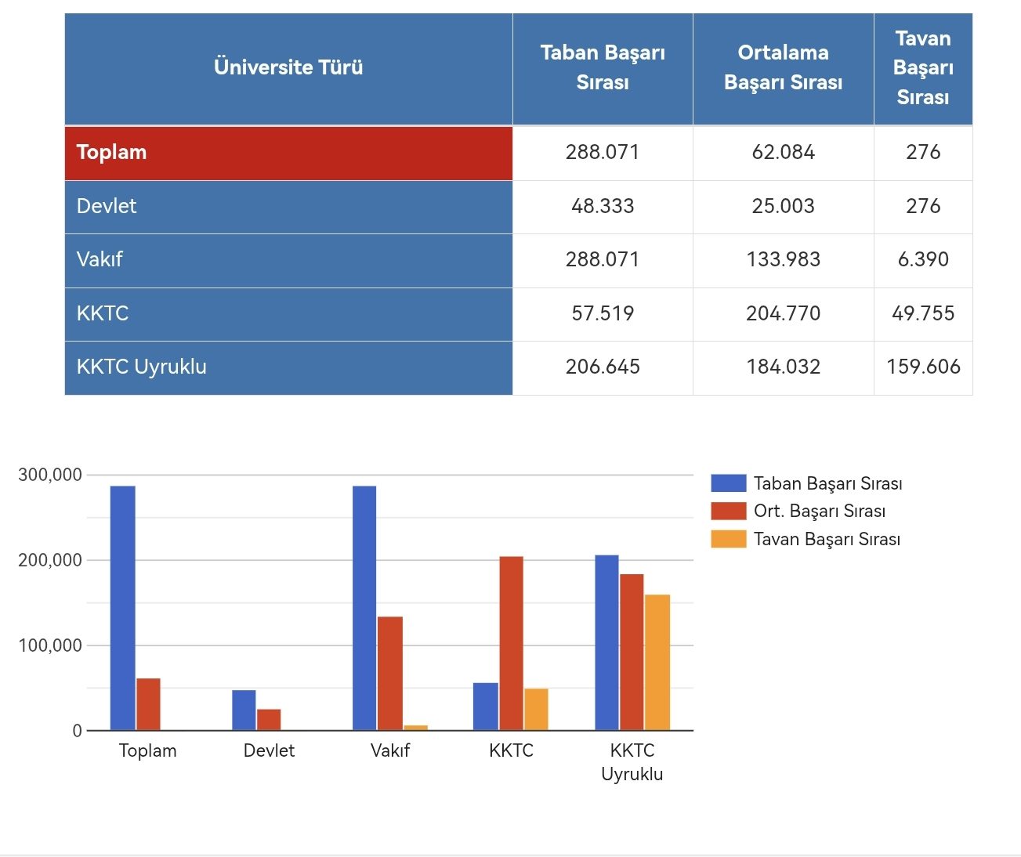
Task: Click the value 62.084 in Toplam row
Action: [784, 152]
